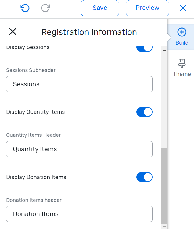The image size is (194, 229).
Task: Click the Quantity Items Header field
Action: pos(79,149)
